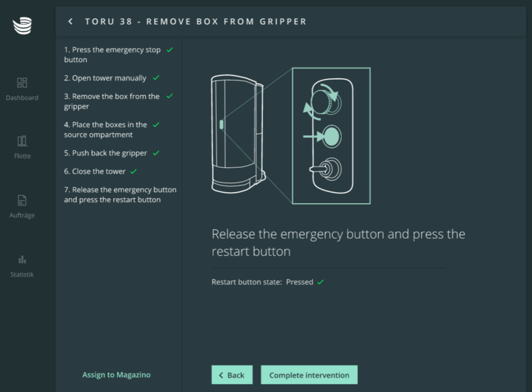Select step 4 Place the boxes in source compartment
The image size is (532, 392).
tap(105, 129)
